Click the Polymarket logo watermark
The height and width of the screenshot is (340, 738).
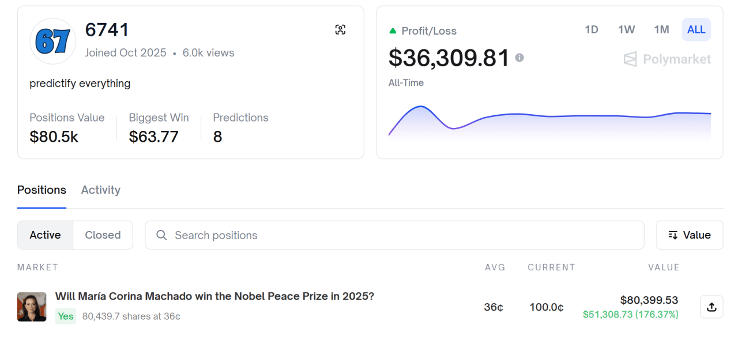667,59
